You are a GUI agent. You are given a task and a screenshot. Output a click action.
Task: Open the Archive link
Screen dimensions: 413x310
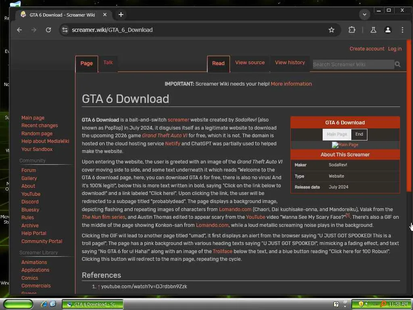click(x=30, y=225)
